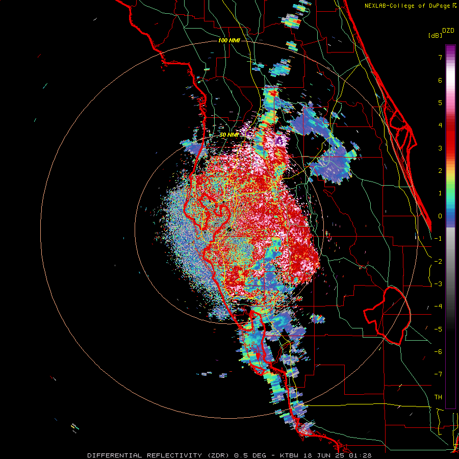459x459 pixels.
Task: Click the 1 value on the color scale
Action: [440, 193]
